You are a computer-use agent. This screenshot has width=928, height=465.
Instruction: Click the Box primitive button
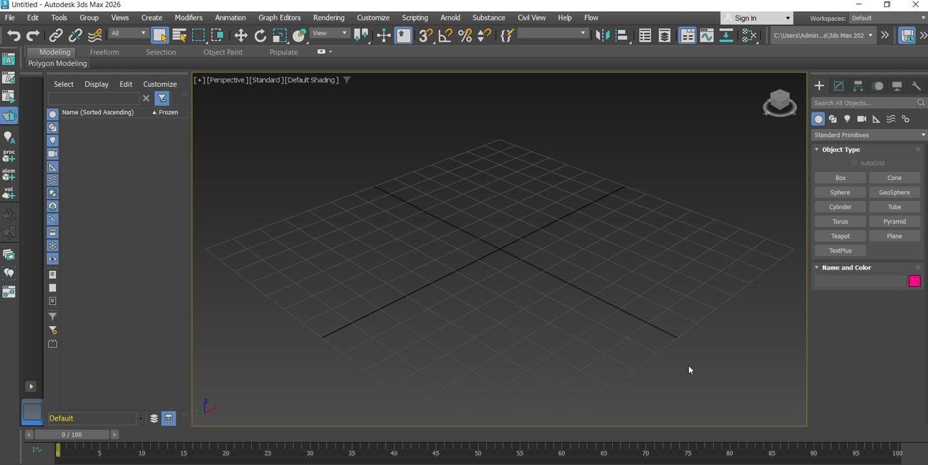click(841, 178)
